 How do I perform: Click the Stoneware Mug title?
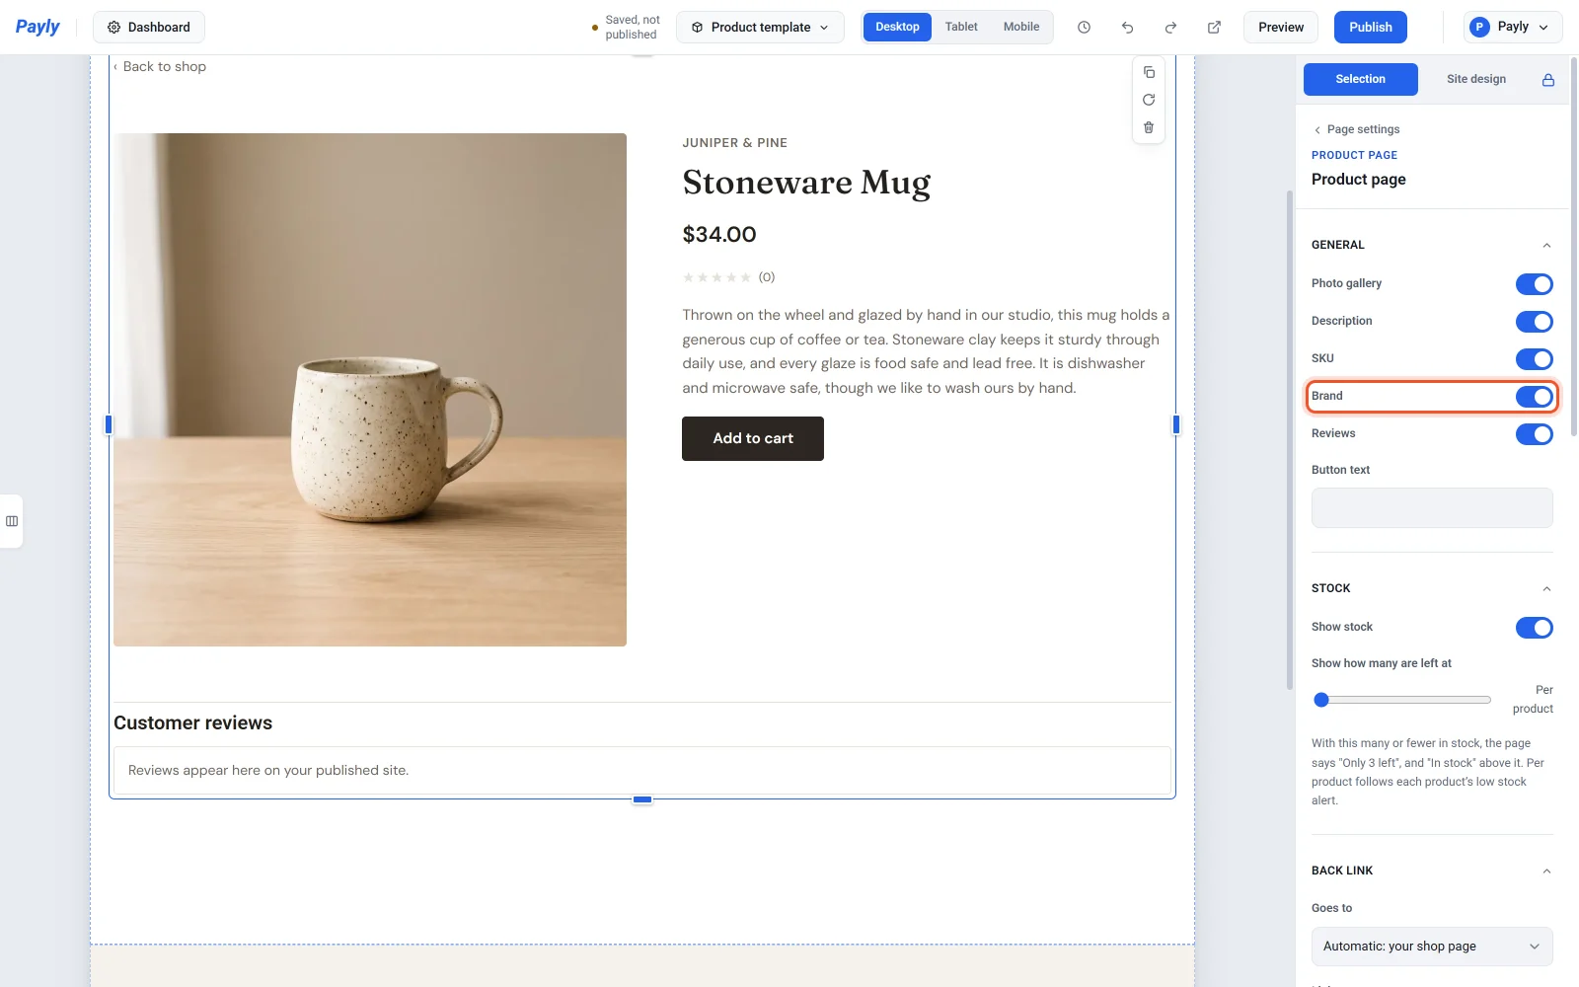806,184
